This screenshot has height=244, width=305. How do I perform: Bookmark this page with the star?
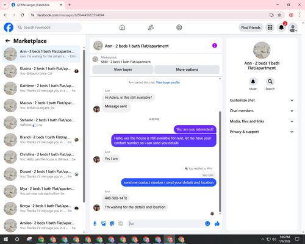point(279,15)
